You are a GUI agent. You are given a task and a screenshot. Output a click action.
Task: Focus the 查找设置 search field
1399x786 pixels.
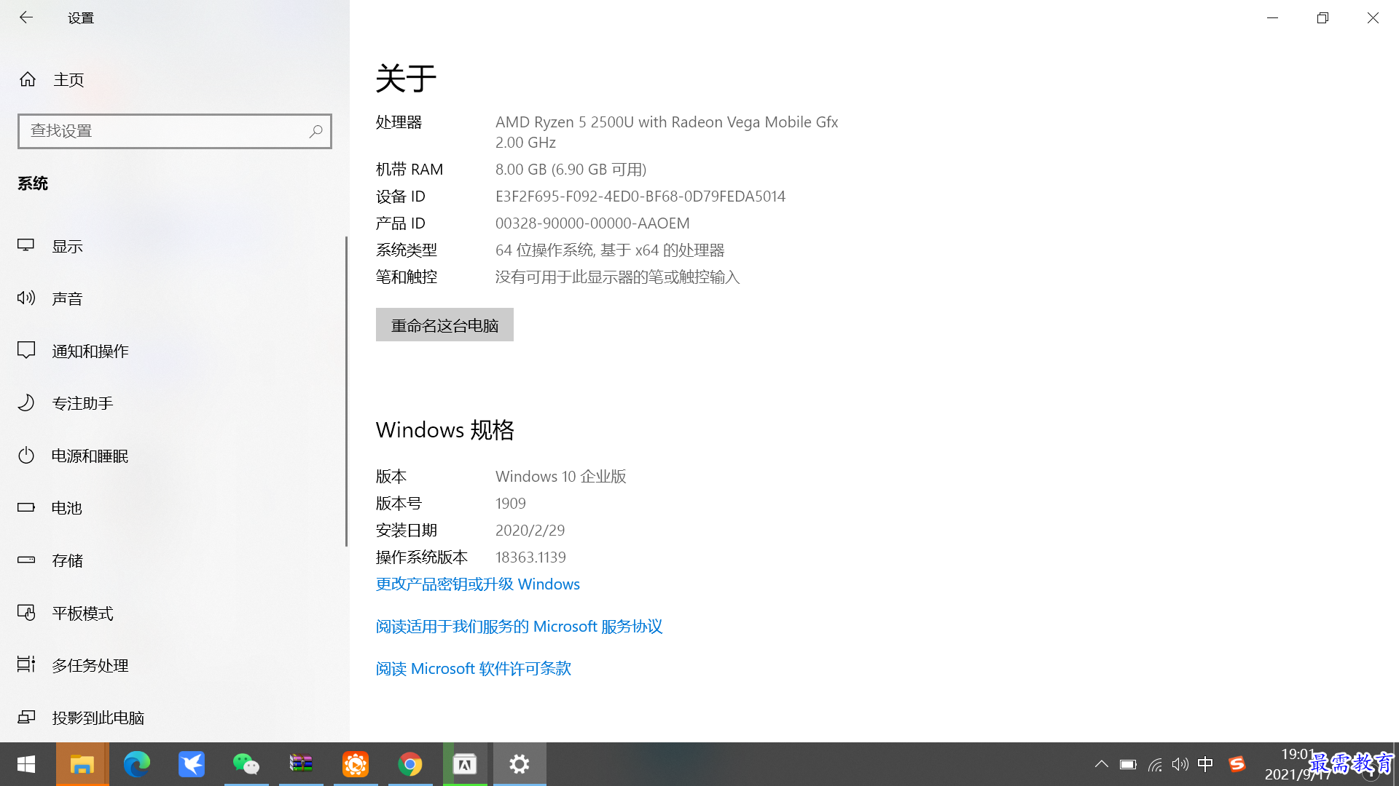coord(175,131)
